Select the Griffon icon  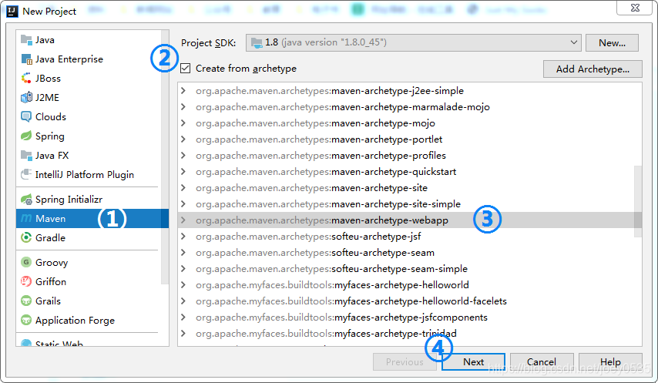(26, 281)
